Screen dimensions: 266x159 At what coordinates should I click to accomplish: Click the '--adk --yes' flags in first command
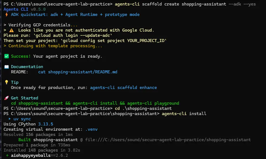pyautogui.click(x=242, y=4)
